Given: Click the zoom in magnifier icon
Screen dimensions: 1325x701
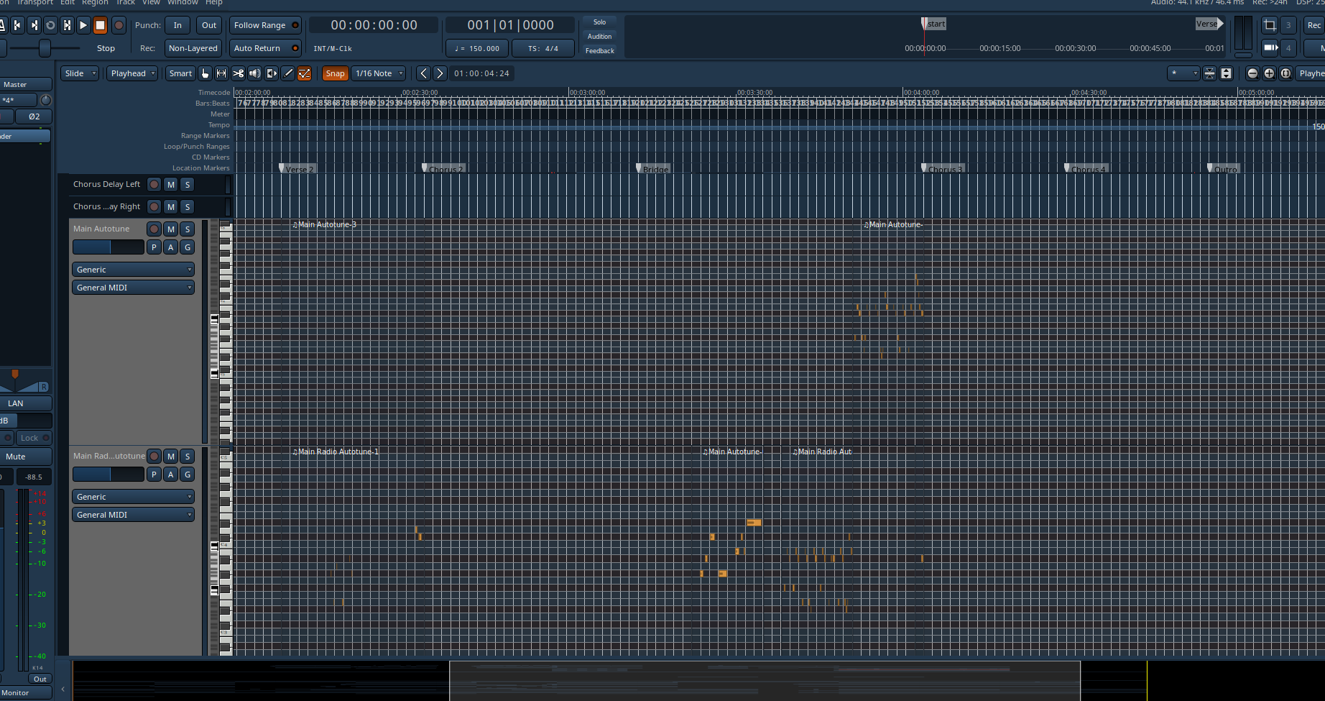Looking at the screenshot, I should pyautogui.click(x=1269, y=73).
